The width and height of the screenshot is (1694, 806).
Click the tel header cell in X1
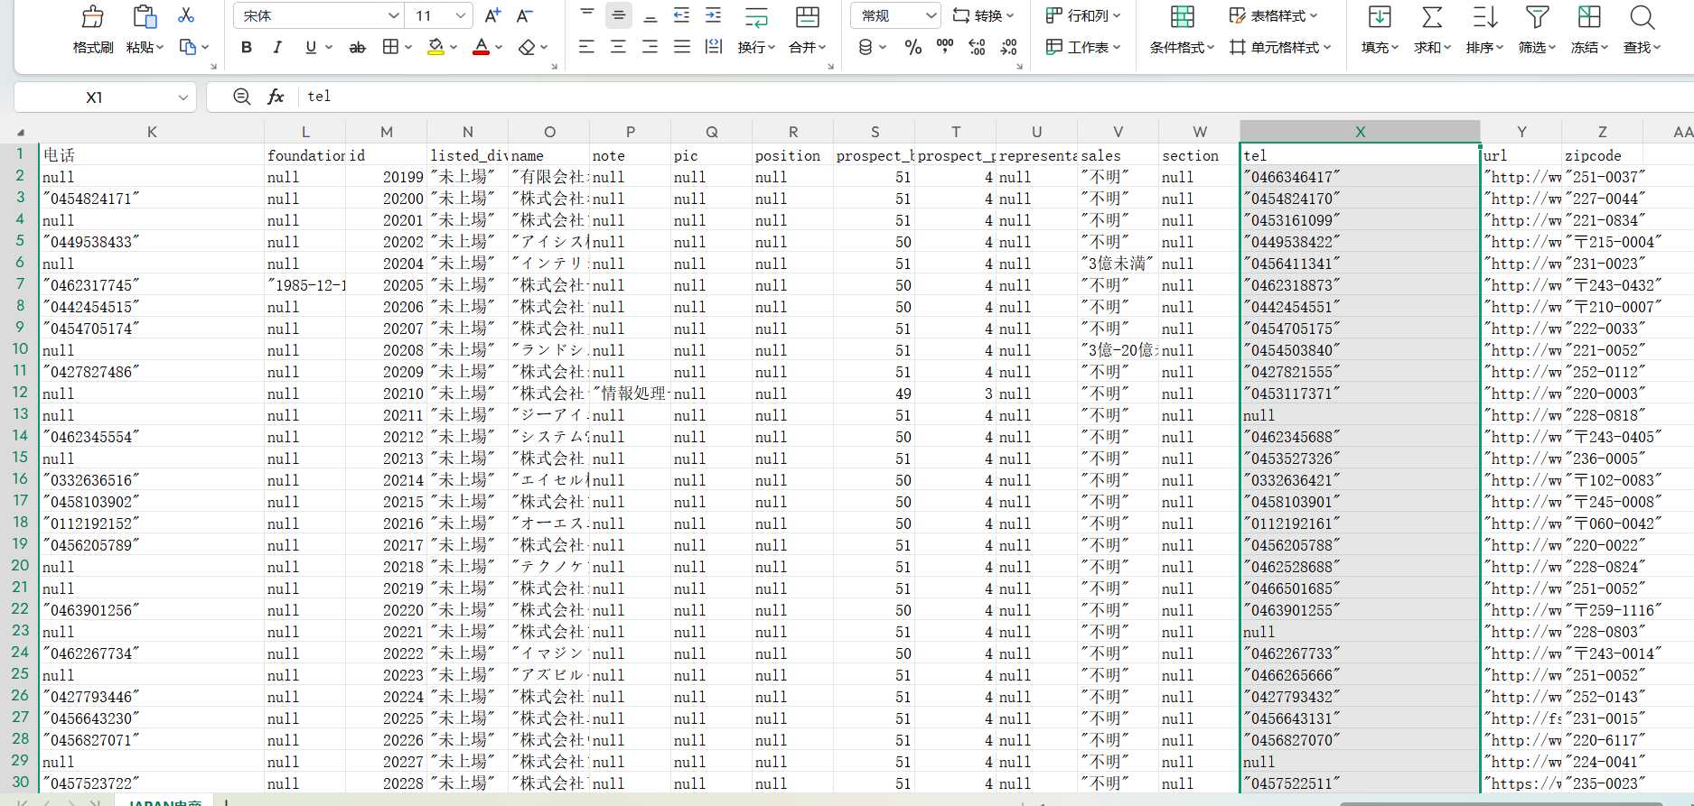[1360, 155]
